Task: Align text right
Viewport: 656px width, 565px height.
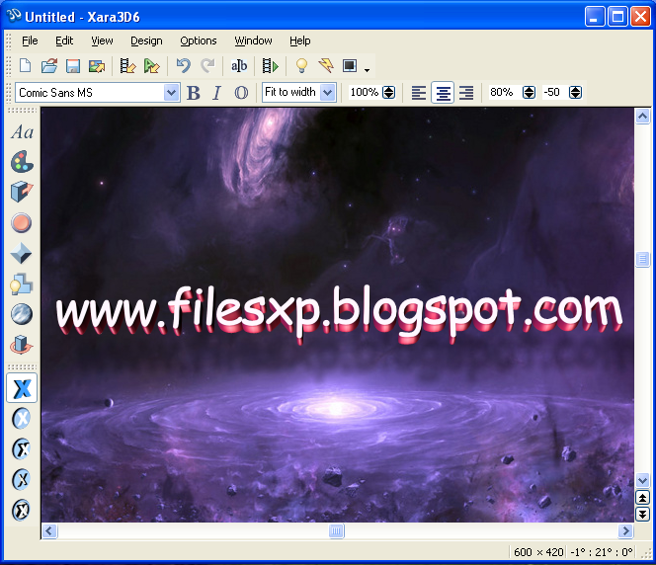Action: [466, 93]
